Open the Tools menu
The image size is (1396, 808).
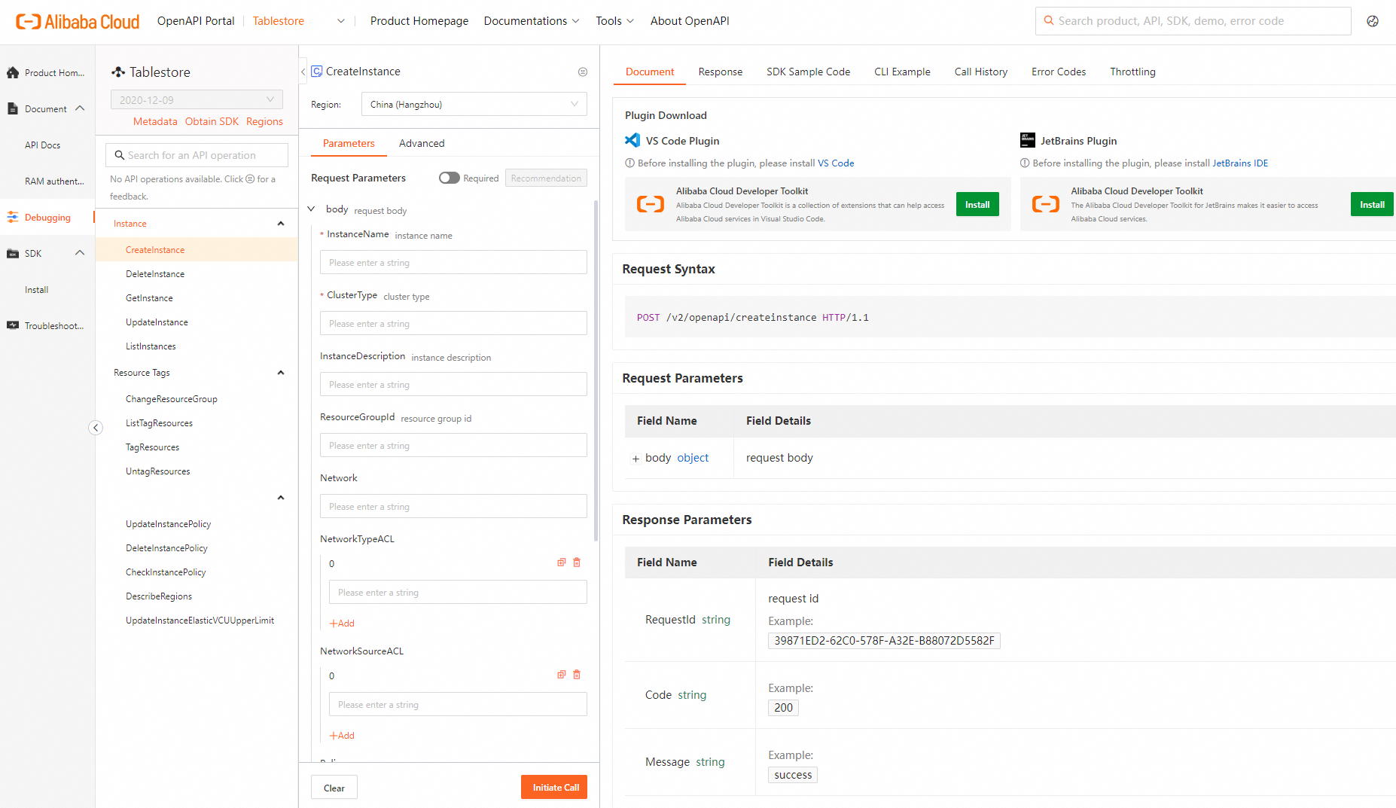coord(614,21)
